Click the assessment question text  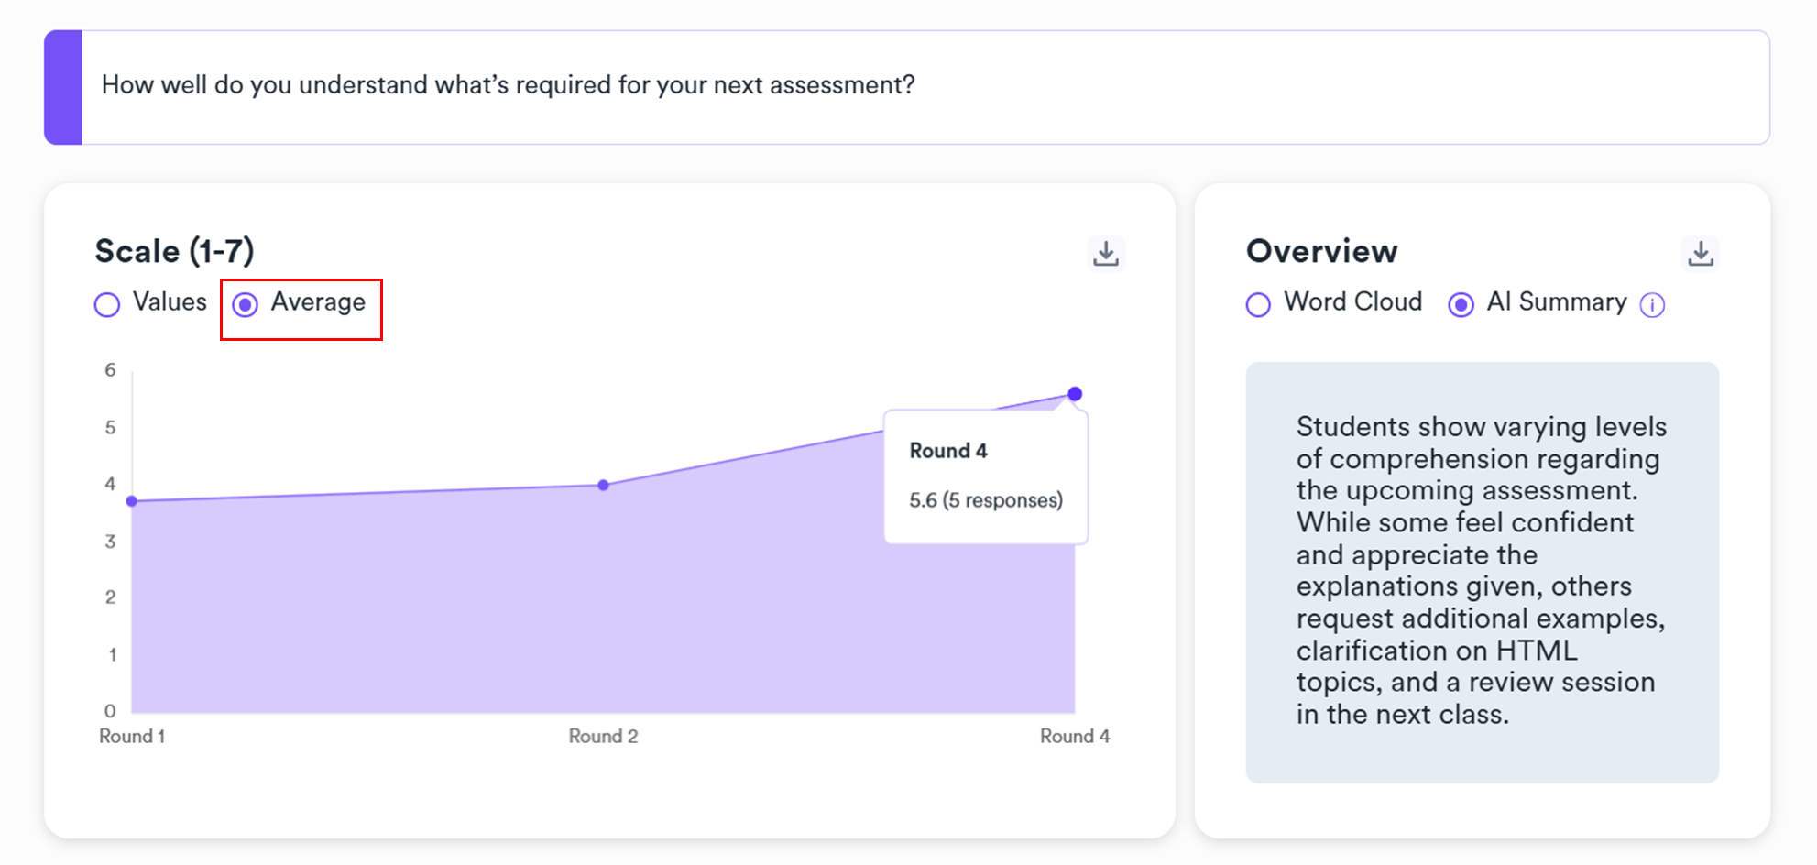(508, 85)
